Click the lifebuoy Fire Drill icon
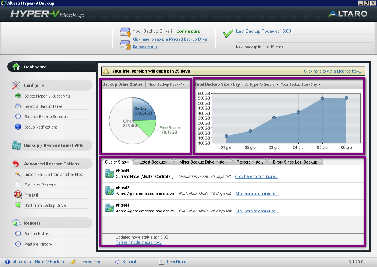 click(x=18, y=194)
